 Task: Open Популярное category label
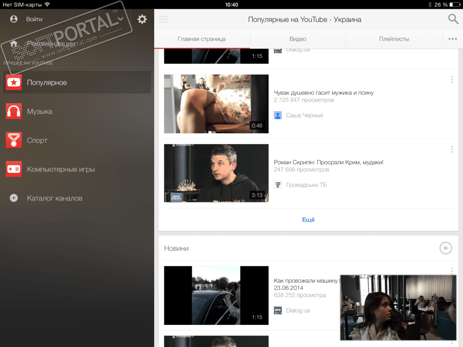point(47,83)
